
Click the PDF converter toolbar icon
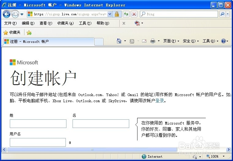137,23
